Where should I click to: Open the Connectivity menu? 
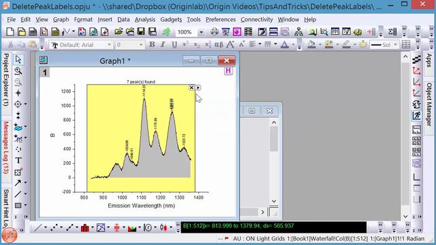pyautogui.click(x=257, y=20)
